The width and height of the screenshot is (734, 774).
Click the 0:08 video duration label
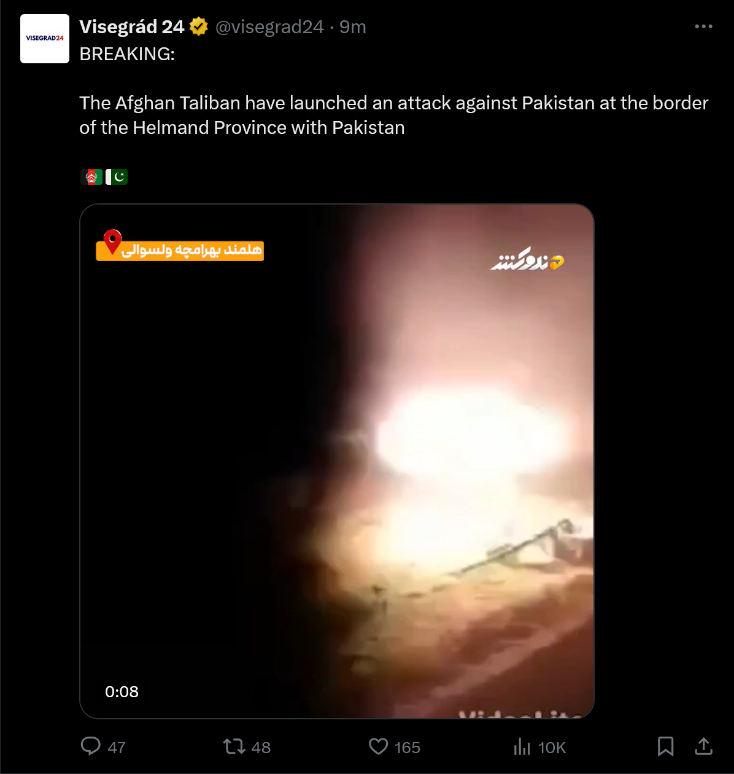click(122, 692)
